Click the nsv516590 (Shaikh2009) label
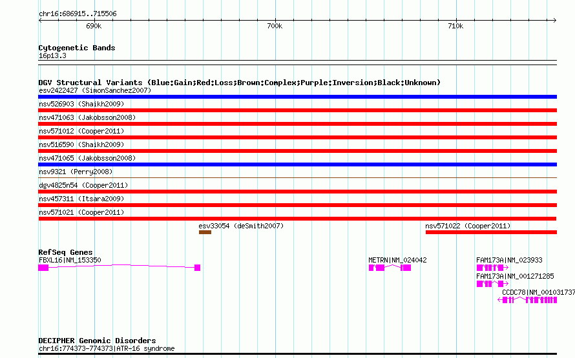Image resolution: width=575 pixels, height=358 pixels. click(x=81, y=144)
